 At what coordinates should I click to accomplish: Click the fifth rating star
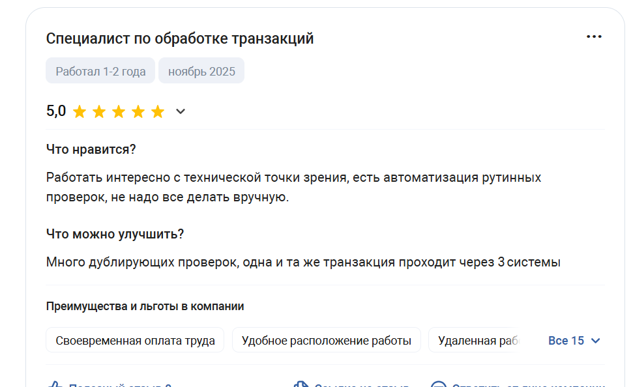pyautogui.click(x=158, y=112)
